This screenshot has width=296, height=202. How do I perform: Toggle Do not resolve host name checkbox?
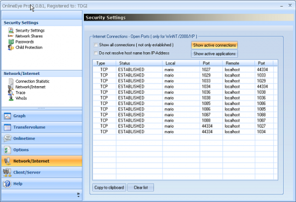coord(96,53)
